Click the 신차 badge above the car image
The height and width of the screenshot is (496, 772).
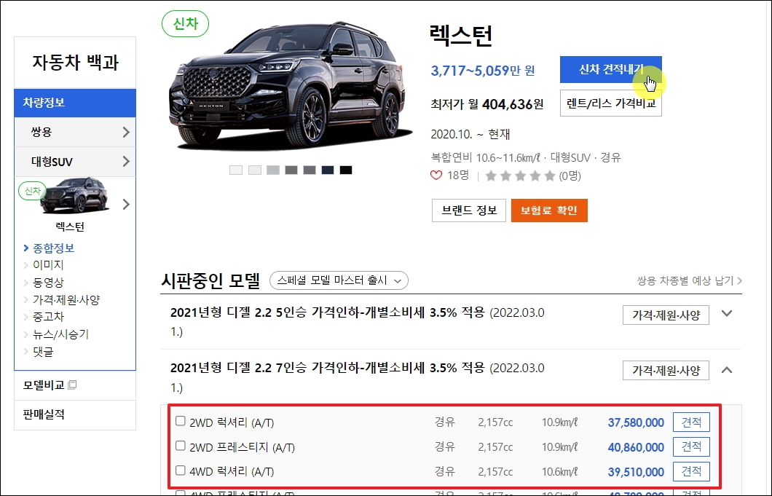tap(185, 23)
